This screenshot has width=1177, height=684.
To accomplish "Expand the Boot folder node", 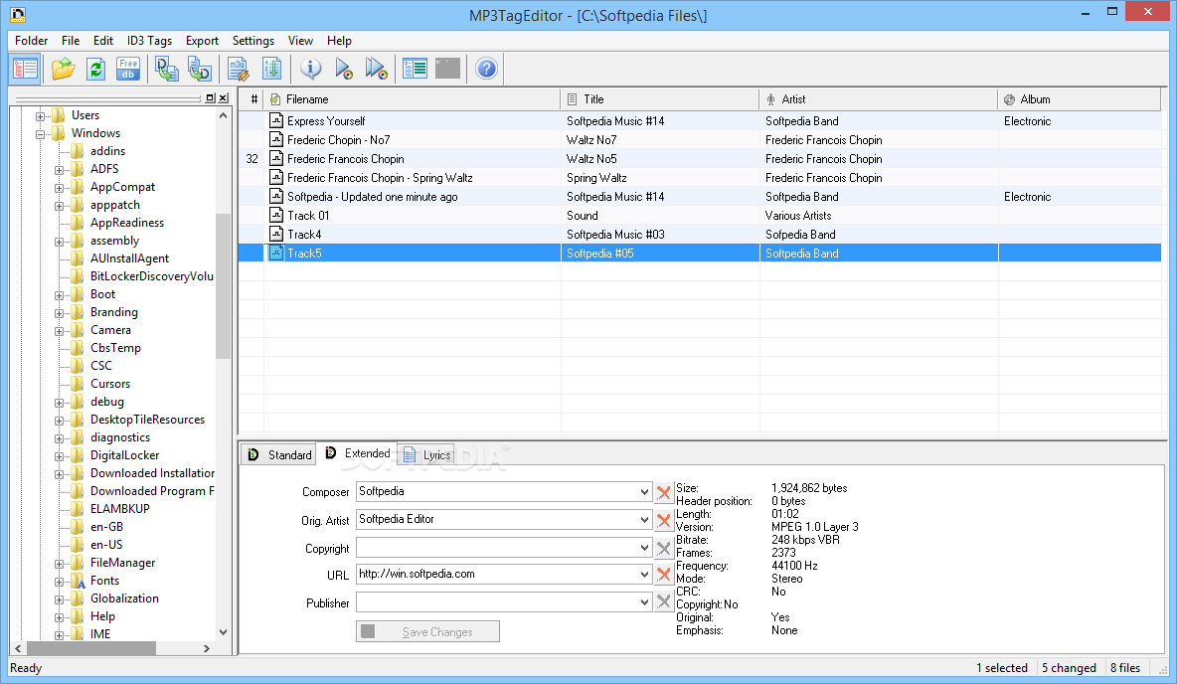I will (x=60, y=295).
